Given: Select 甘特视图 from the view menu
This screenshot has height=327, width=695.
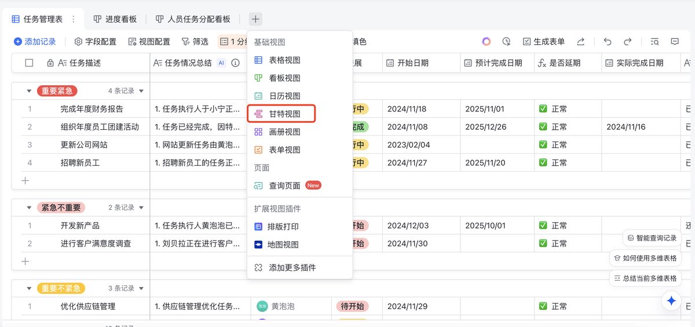Looking at the screenshot, I should pos(284,114).
